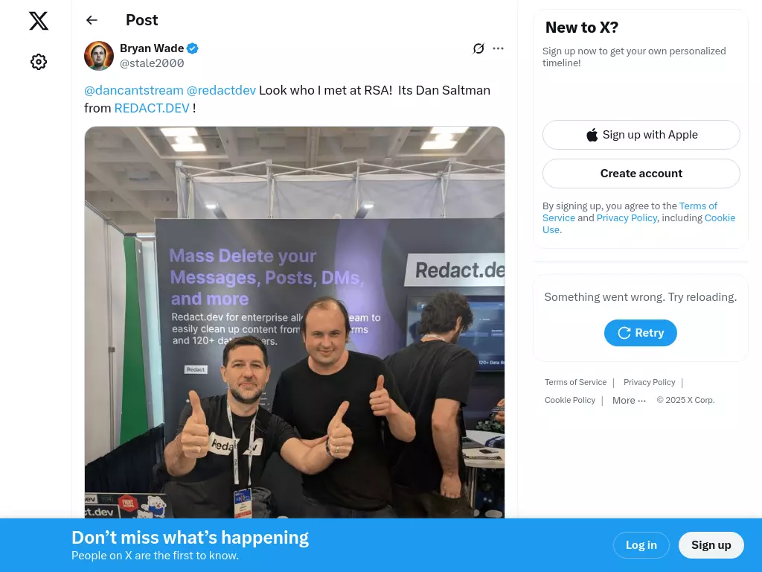
Task: Expand the footer More options
Action: [629, 400]
